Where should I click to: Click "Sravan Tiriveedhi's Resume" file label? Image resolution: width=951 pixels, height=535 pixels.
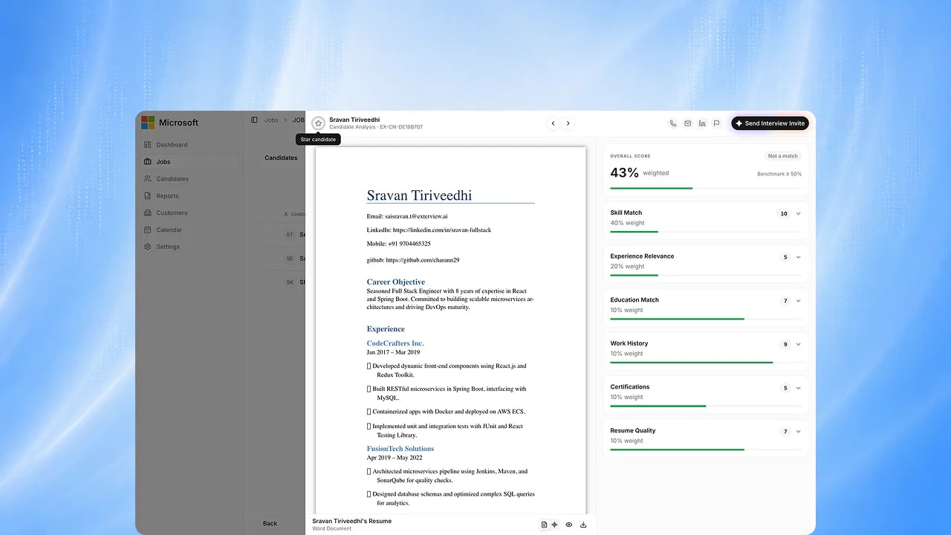tap(351, 521)
